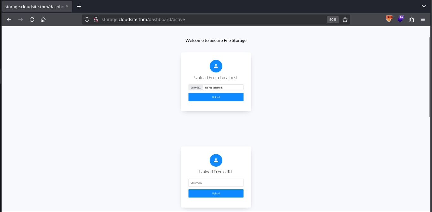This screenshot has height=212, width=432.
Task: Reload the current page
Action: point(32,20)
